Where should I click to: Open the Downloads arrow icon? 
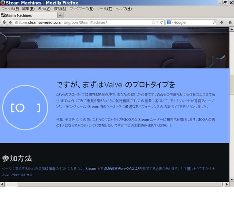pos(222,22)
